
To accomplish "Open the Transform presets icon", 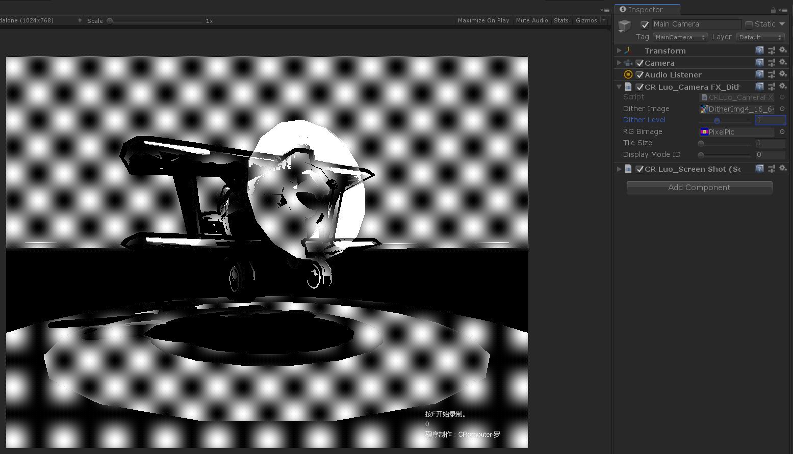I will click(772, 50).
